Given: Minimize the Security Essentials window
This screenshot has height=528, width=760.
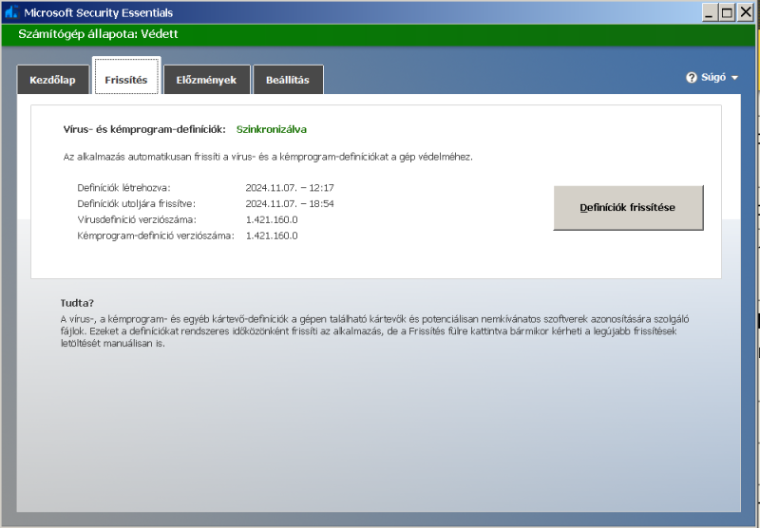Looking at the screenshot, I should coord(710,12).
